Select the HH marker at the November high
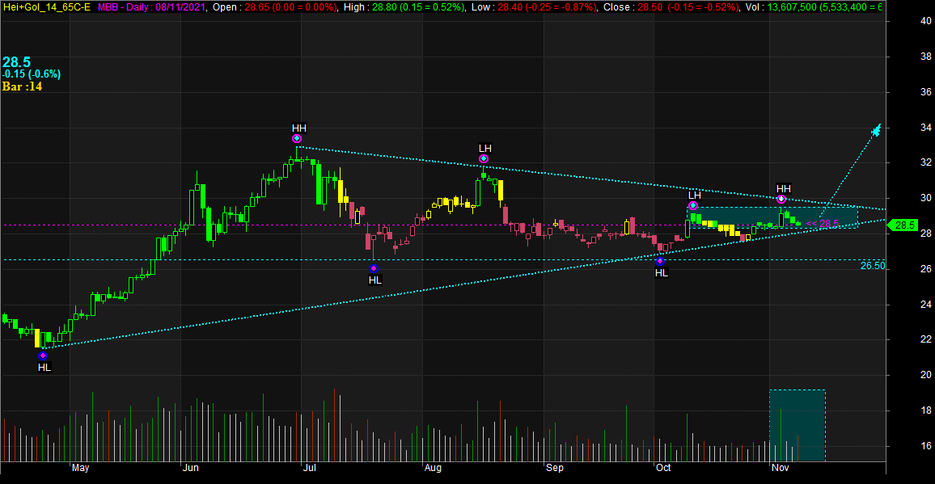935x484 pixels. pyautogui.click(x=781, y=199)
